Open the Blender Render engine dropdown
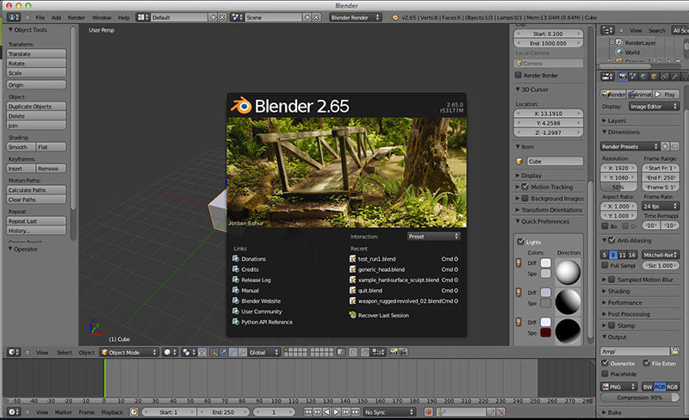The image size is (689, 420). pos(356,17)
